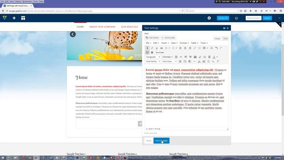Open the Font Sizes dropdown
The width and height of the screenshot is (284, 160).
pos(170,61)
